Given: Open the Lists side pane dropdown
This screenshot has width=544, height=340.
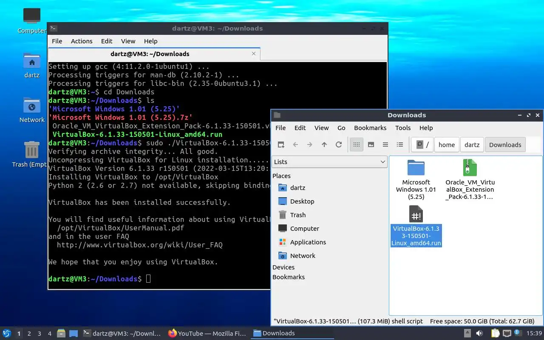Looking at the screenshot, I should [329, 162].
